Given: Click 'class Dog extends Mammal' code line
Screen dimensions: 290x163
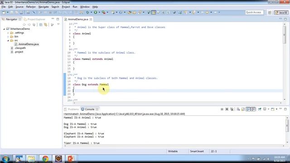Looking at the screenshot, I should click(x=91, y=85).
